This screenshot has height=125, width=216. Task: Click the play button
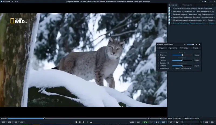[x=83, y=122]
